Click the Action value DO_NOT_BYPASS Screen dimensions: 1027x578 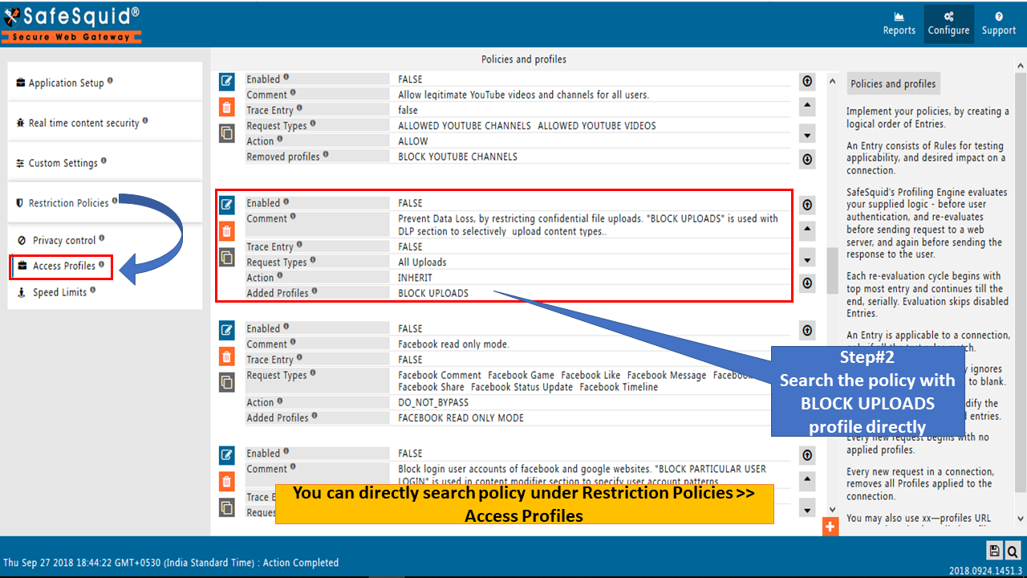pyautogui.click(x=433, y=402)
